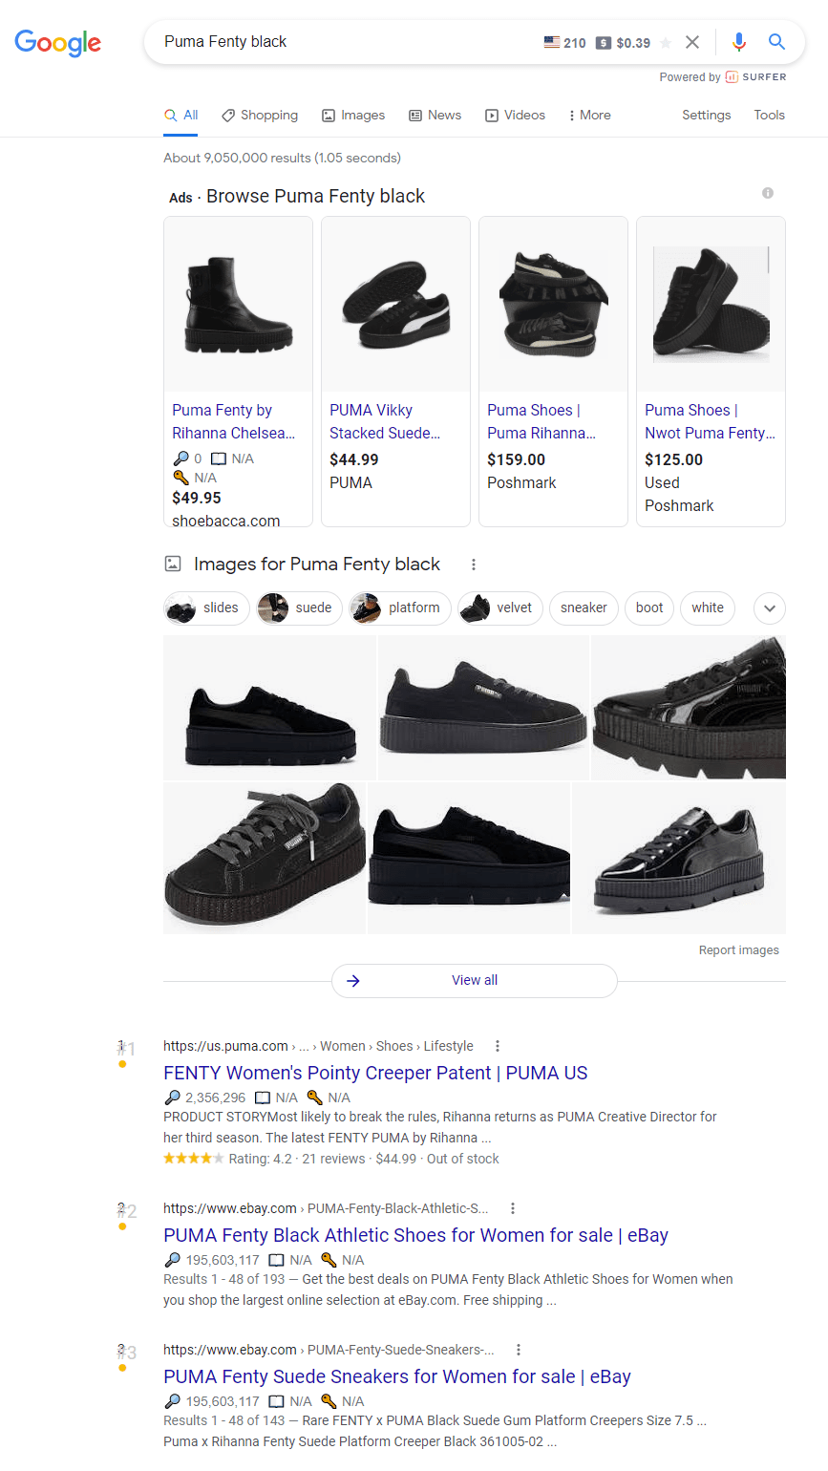Viewport: 828px width, 1471px height.
Task: Clear the search query with the X
Action: pyautogui.click(x=692, y=42)
